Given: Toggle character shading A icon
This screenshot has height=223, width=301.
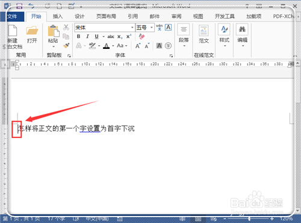Looking at the screenshot, I should 159,46.
